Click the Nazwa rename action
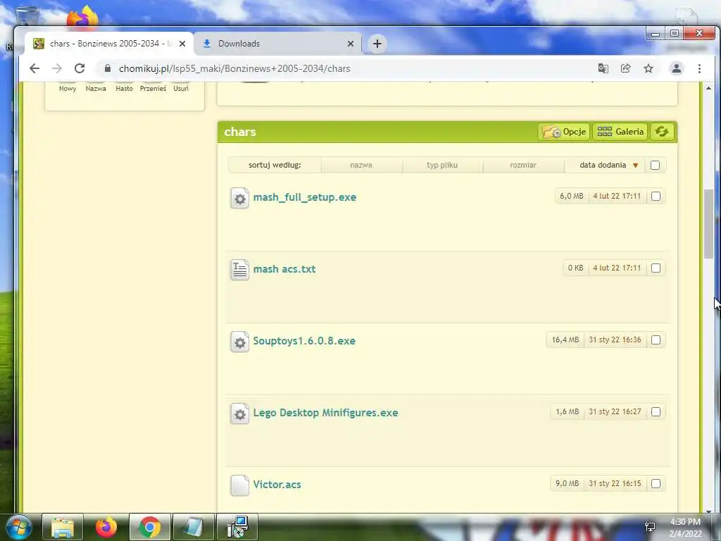The width and height of the screenshot is (721, 541). click(x=96, y=88)
